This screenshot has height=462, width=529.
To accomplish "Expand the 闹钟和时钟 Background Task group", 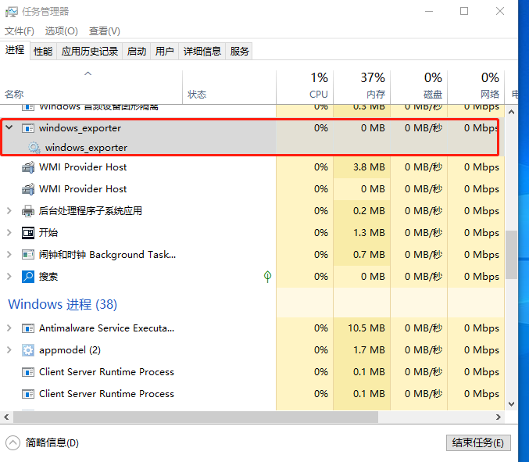I will point(9,255).
